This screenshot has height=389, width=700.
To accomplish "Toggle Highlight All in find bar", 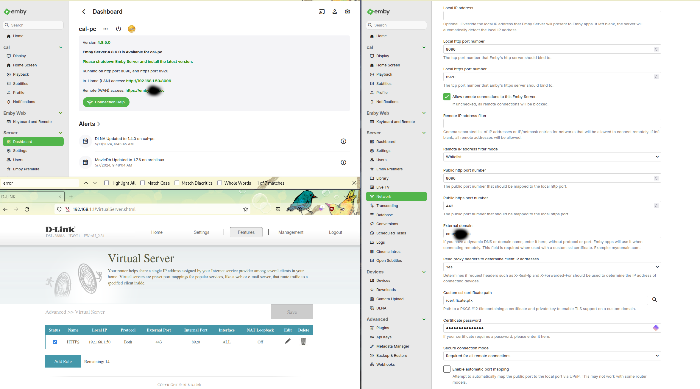I will click(107, 183).
